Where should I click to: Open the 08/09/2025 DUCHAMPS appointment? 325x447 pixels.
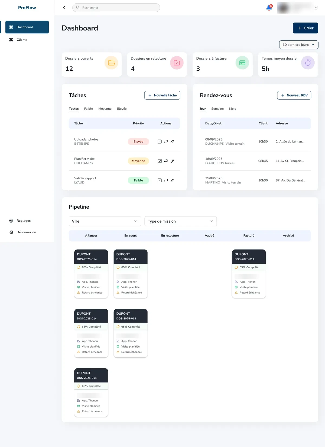coord(255,141)
